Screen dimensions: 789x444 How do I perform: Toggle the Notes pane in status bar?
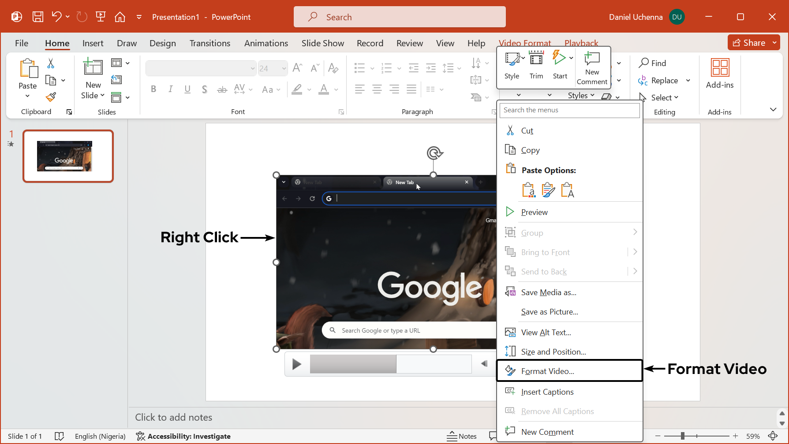pos(461,436)
